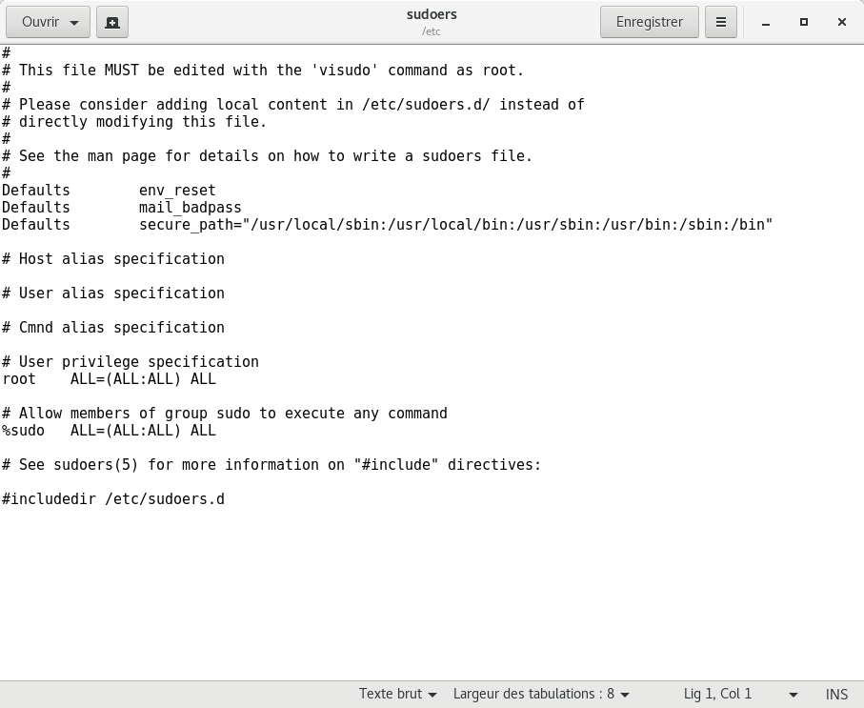Image resolution: width=864 pixels, height=708 pixels.
Task: Open the hamburger menu
Action: (721, 22)
